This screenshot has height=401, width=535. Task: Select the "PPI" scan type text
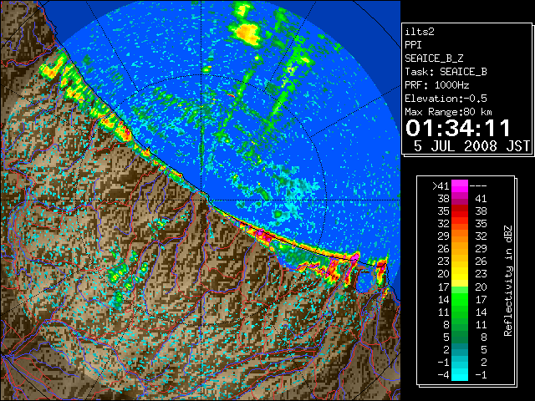(x=413, y=45)
